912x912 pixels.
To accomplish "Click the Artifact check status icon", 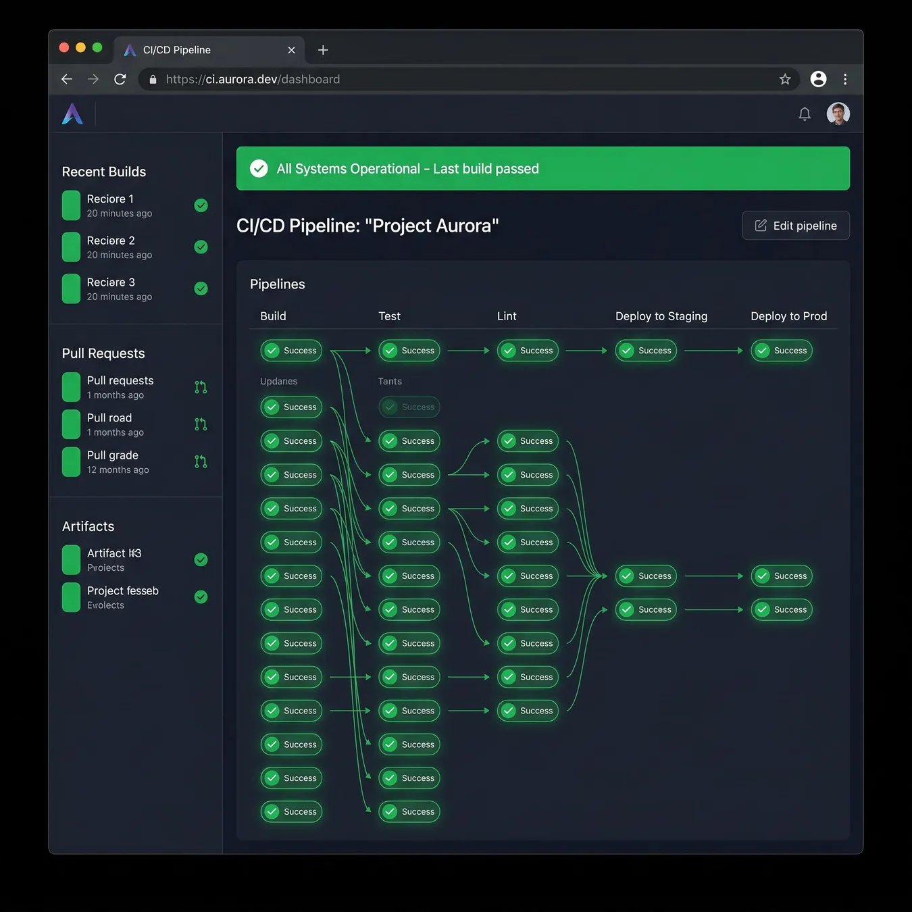I will (x=201, y=559).
